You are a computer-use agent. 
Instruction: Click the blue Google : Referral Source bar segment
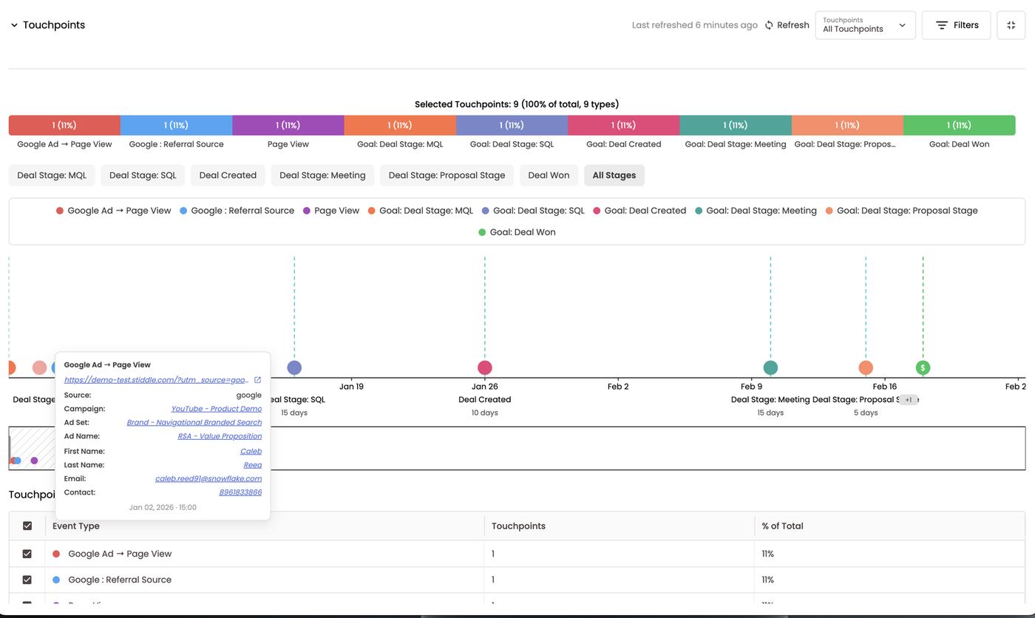(x=176, y=125)
